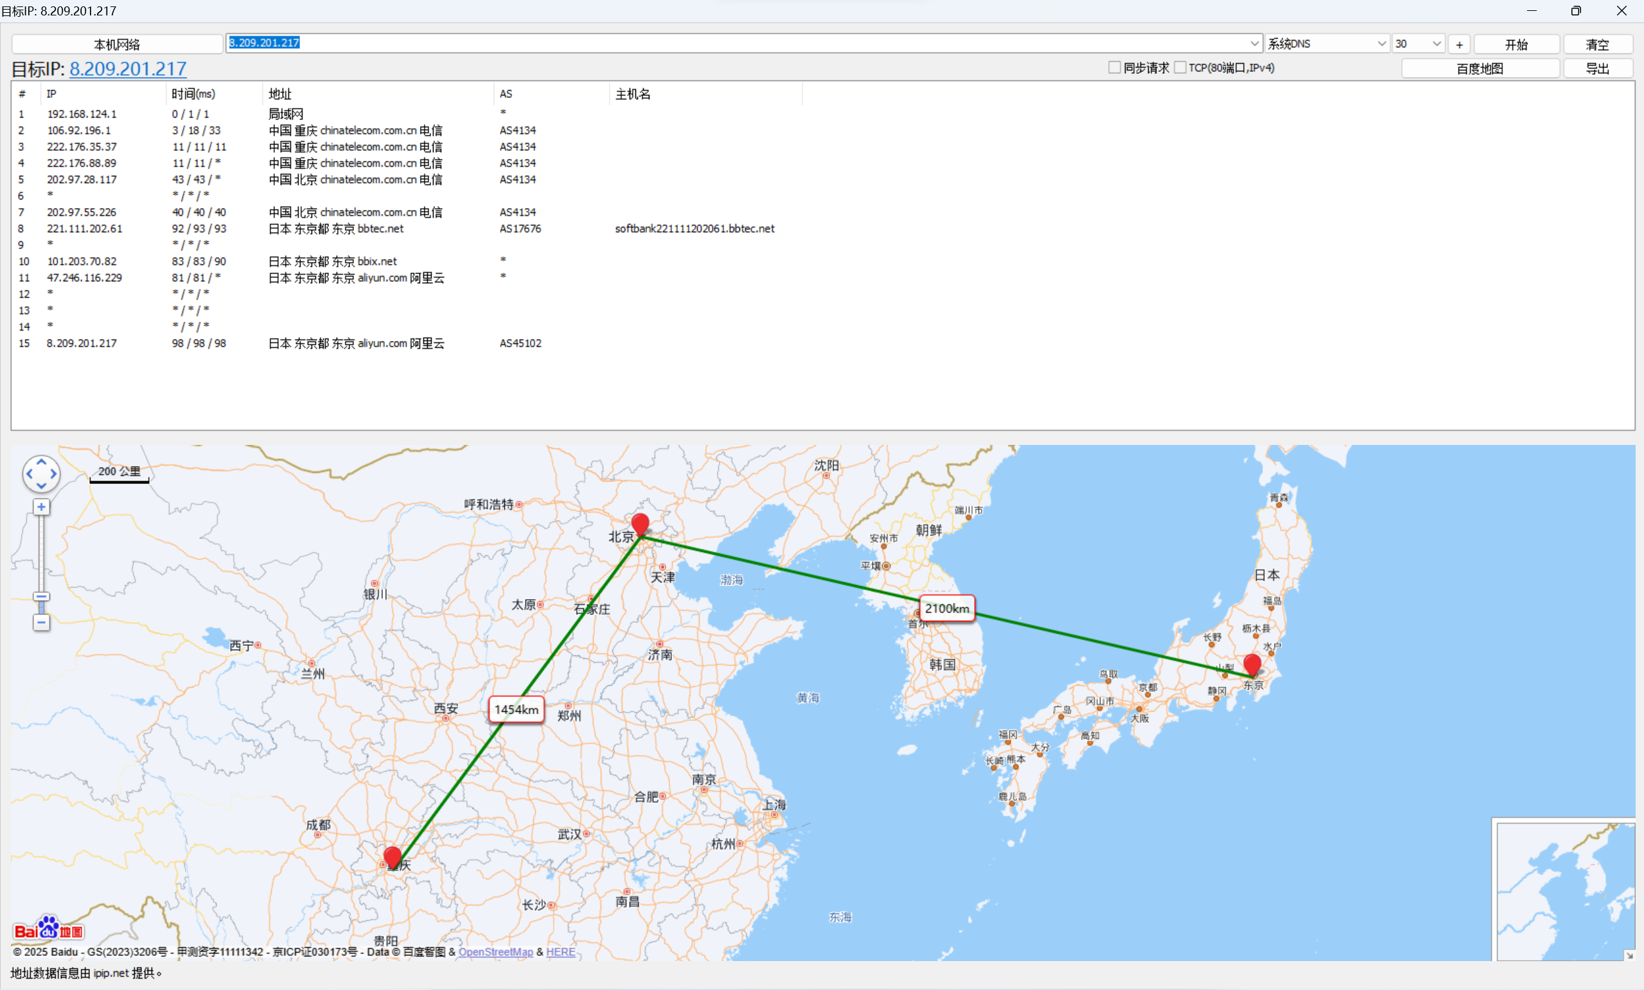This screenshot has width=1644, height=990.
Task: Open the hop count 30 dropdown
Action: click(x=1436, y=44)
